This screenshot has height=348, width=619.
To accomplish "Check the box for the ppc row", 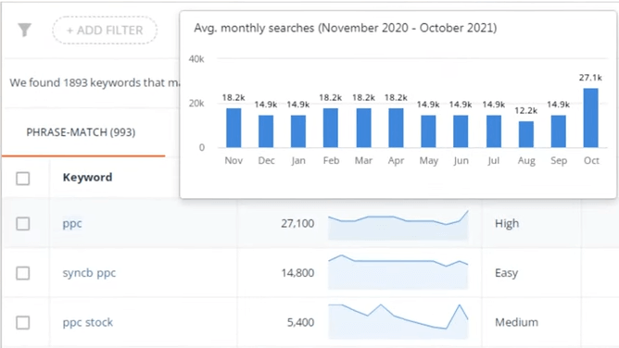I will point(23,224).
